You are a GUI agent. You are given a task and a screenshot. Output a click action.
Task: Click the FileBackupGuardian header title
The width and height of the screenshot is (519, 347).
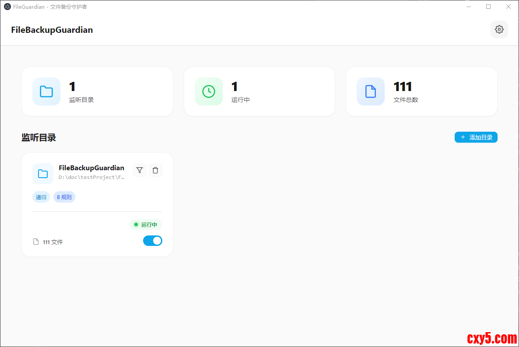click(52, 30)
